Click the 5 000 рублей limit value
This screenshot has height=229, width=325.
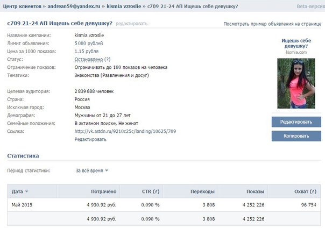pyautogui.click(x=88, y=43)
